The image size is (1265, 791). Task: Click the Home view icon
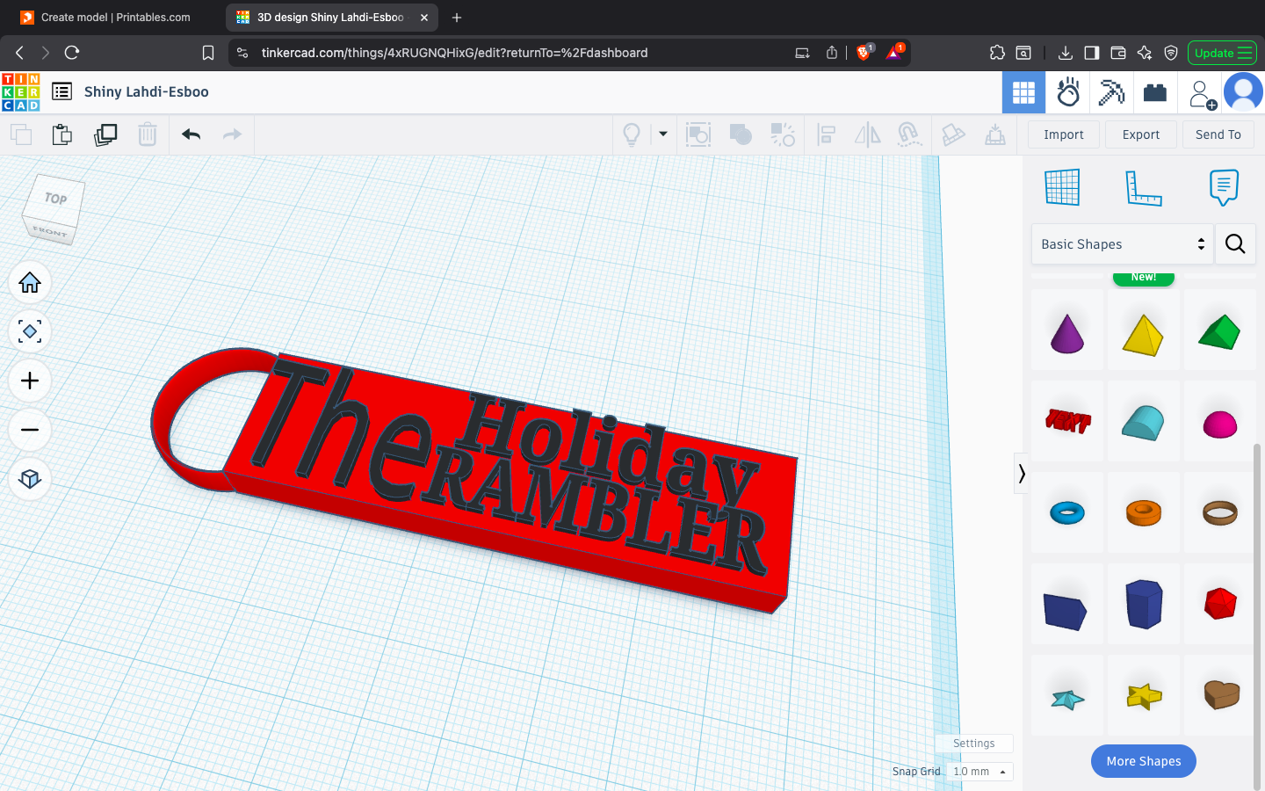pyautogui.click(x=30, y=282)
